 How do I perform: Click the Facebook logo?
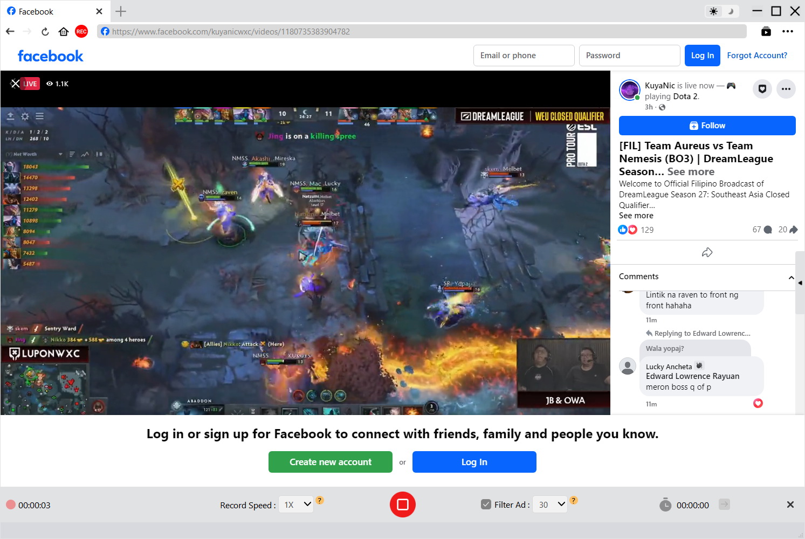(51, 56)
